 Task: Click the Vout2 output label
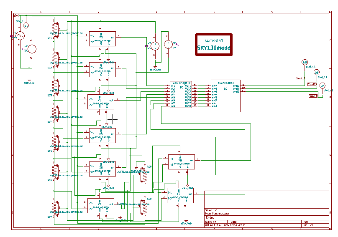point(312,84)
